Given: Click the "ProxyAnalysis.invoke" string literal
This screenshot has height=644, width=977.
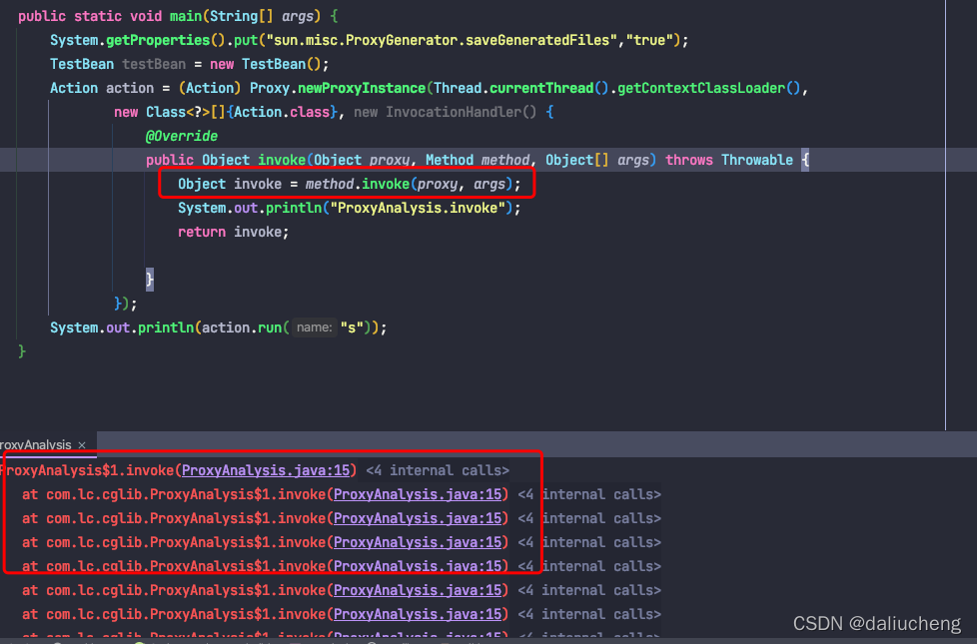Looking at the screenshot, I should [x=418, y=208].
